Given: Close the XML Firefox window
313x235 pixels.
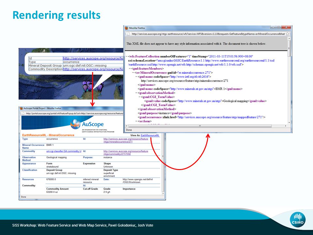Looking at the screenshot, I should 286,27.
